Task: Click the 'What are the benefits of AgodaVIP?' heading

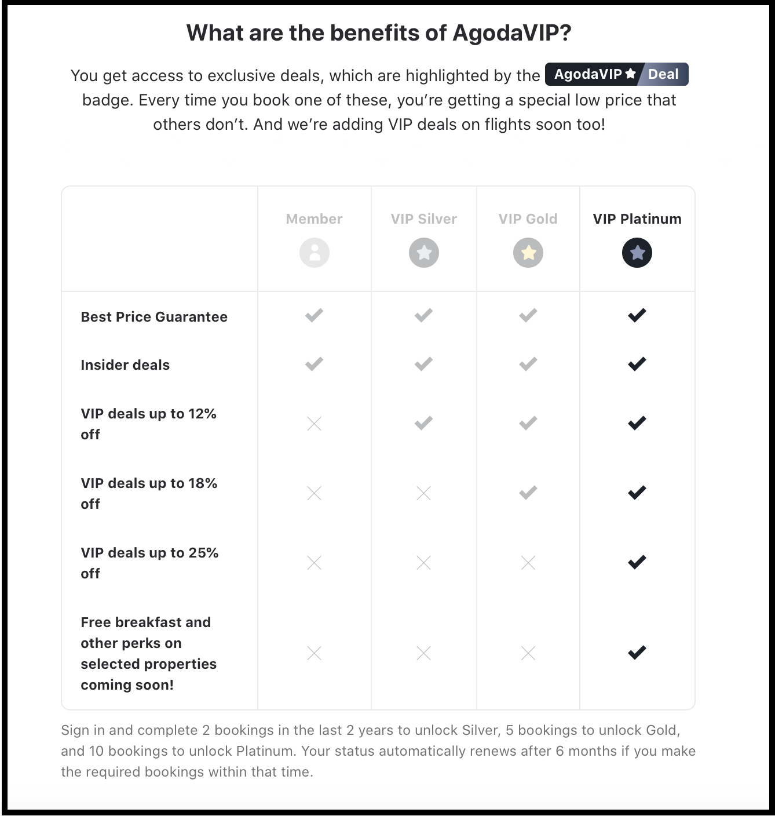Action: click(x=379, y=33)
